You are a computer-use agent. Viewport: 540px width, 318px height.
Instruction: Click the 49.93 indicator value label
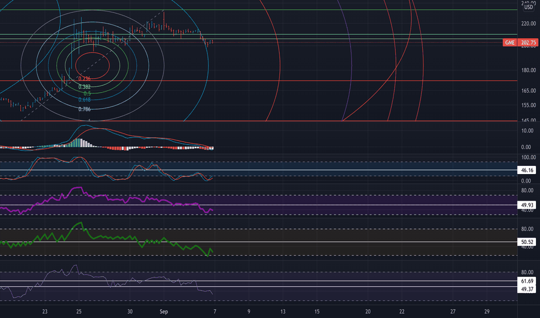click(527, 205)
